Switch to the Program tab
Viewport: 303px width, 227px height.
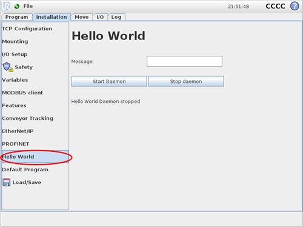tap(17, 17)
